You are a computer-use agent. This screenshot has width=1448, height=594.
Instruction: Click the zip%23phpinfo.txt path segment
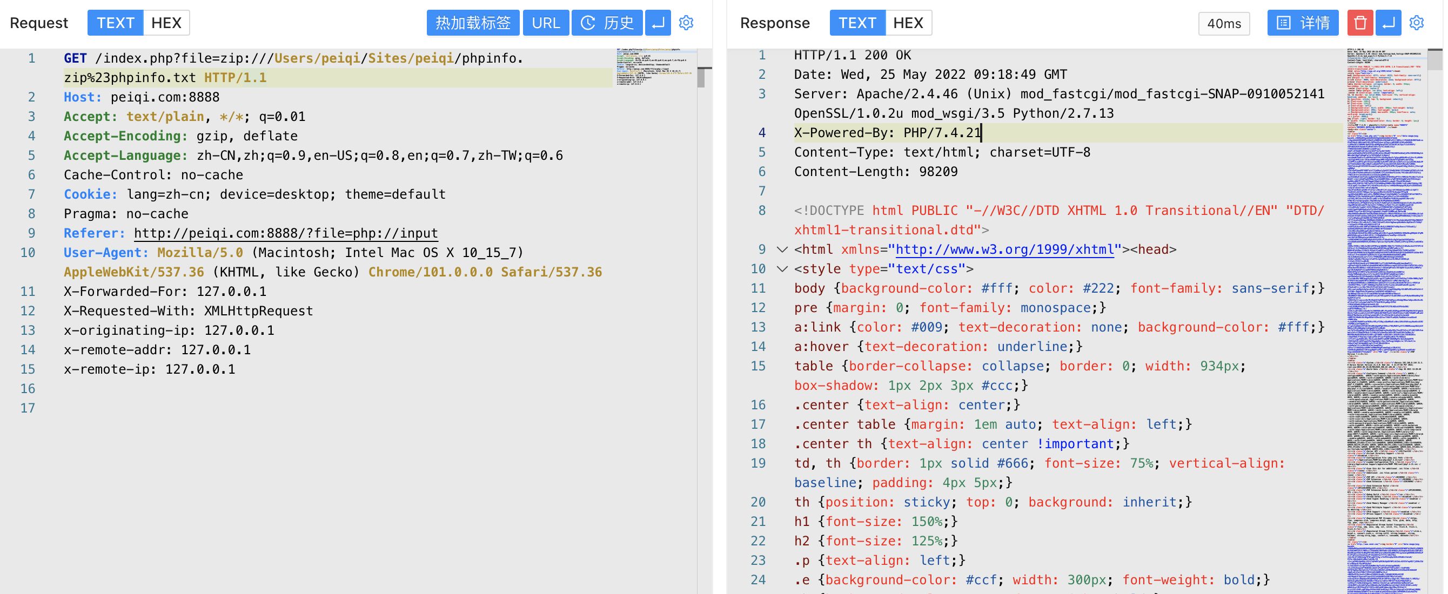130,78
